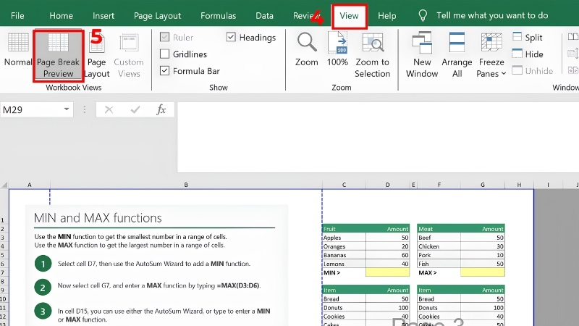Click the Apples cell
The width and height of the screenshot is (579, 326).
click(x=344, y=238)
